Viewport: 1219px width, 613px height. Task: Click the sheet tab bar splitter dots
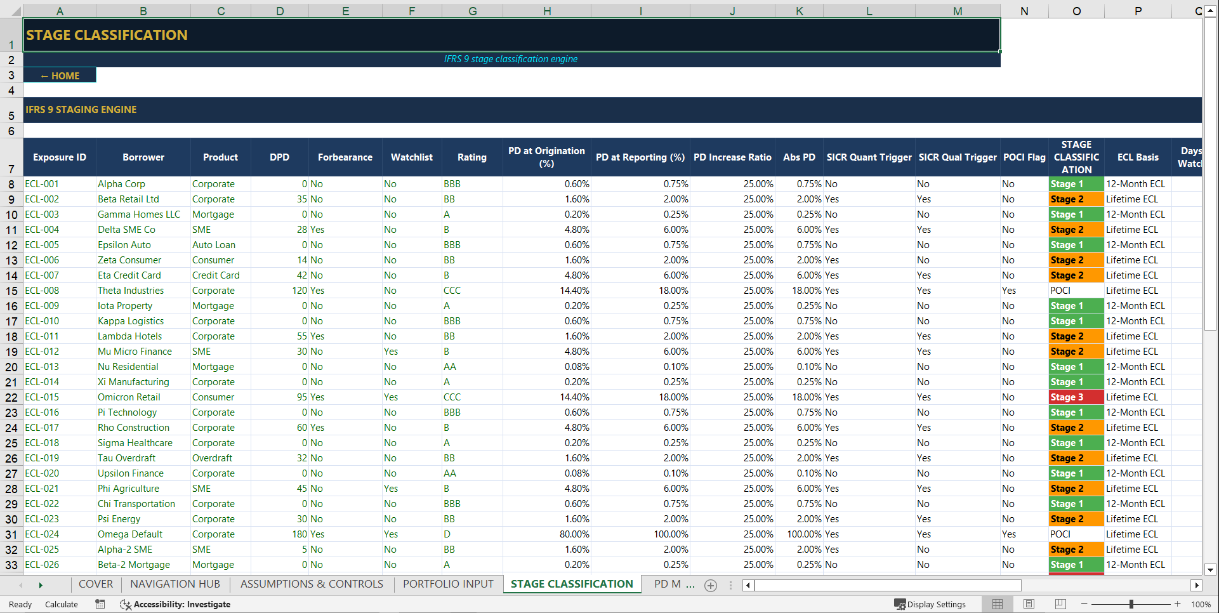click(730, 585)
